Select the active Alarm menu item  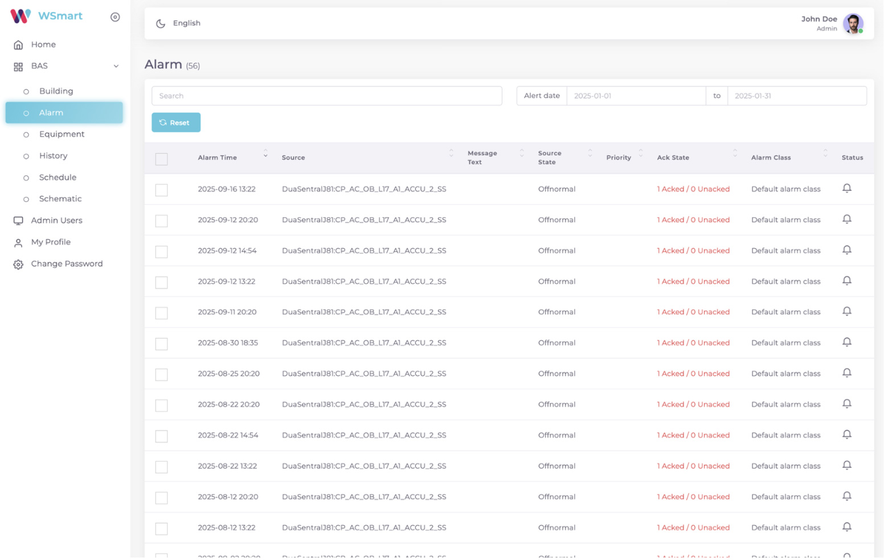pyautogui.click(x=64, y=113)
